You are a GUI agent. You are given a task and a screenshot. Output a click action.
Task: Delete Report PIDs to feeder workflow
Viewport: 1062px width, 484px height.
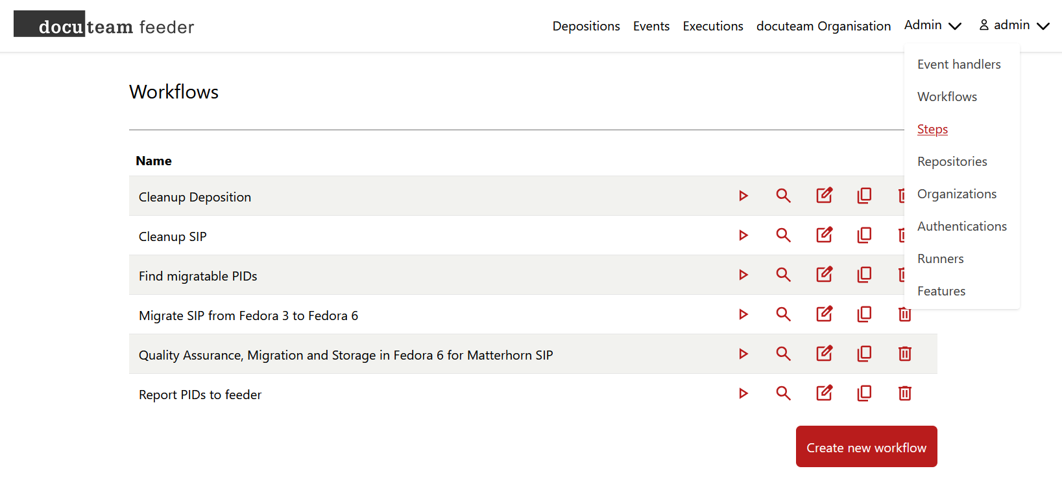click(905, 393)
